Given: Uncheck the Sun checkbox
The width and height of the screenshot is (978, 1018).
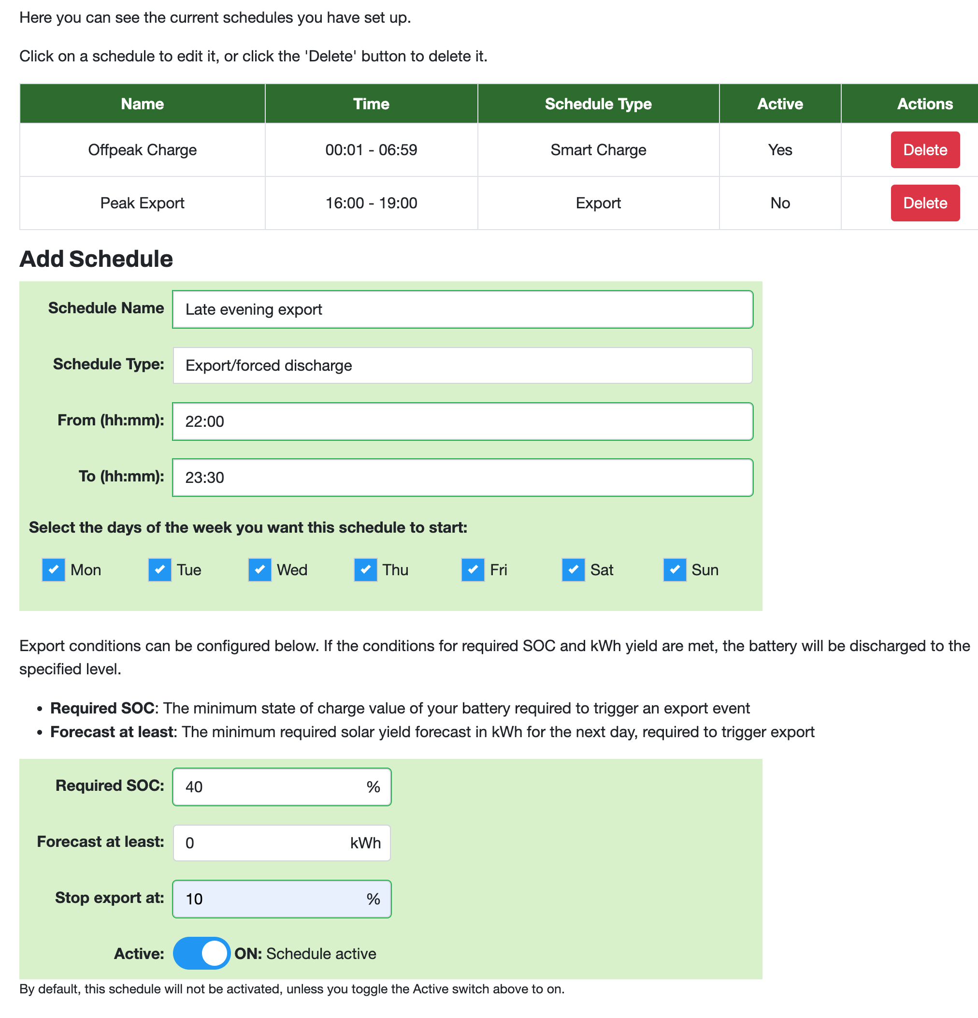Looking at the screenshot, I should coord(675,570).
